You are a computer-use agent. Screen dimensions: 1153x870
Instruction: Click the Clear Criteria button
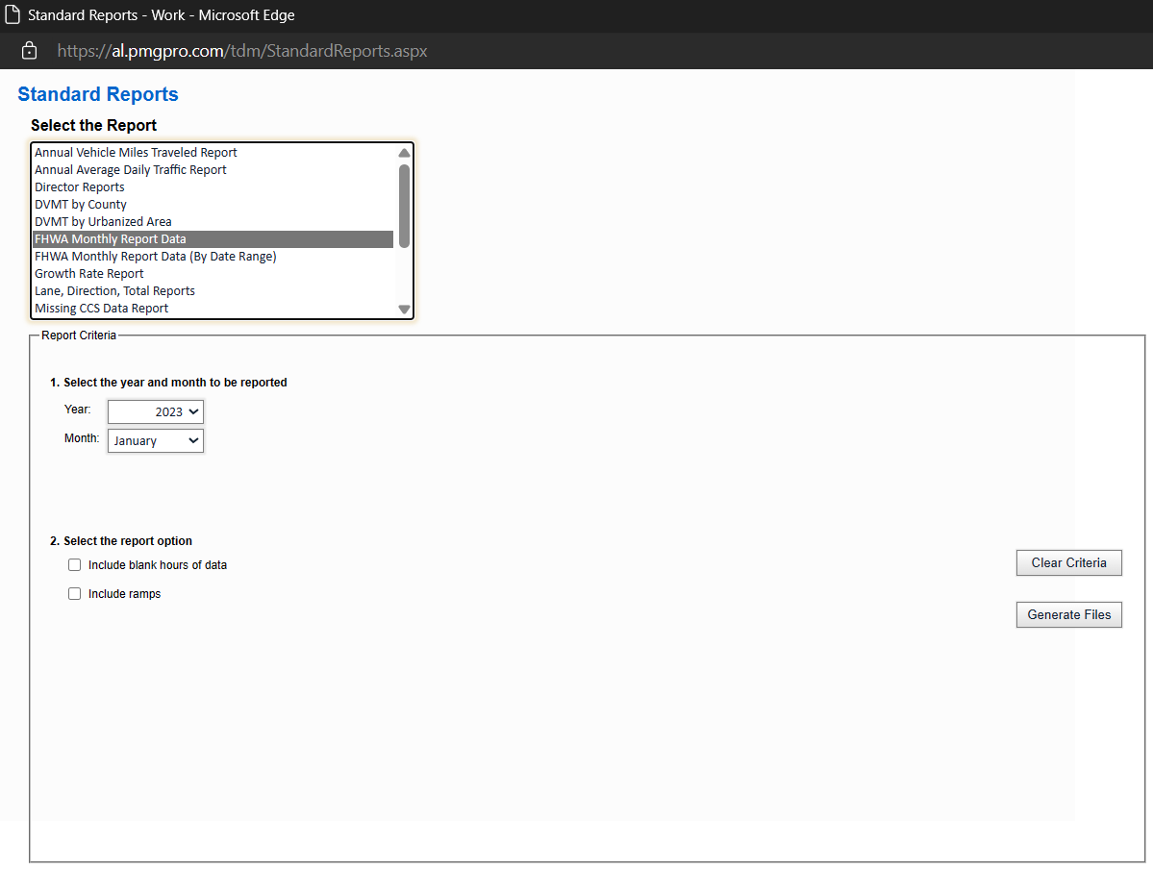click(x=1068, y=562)
